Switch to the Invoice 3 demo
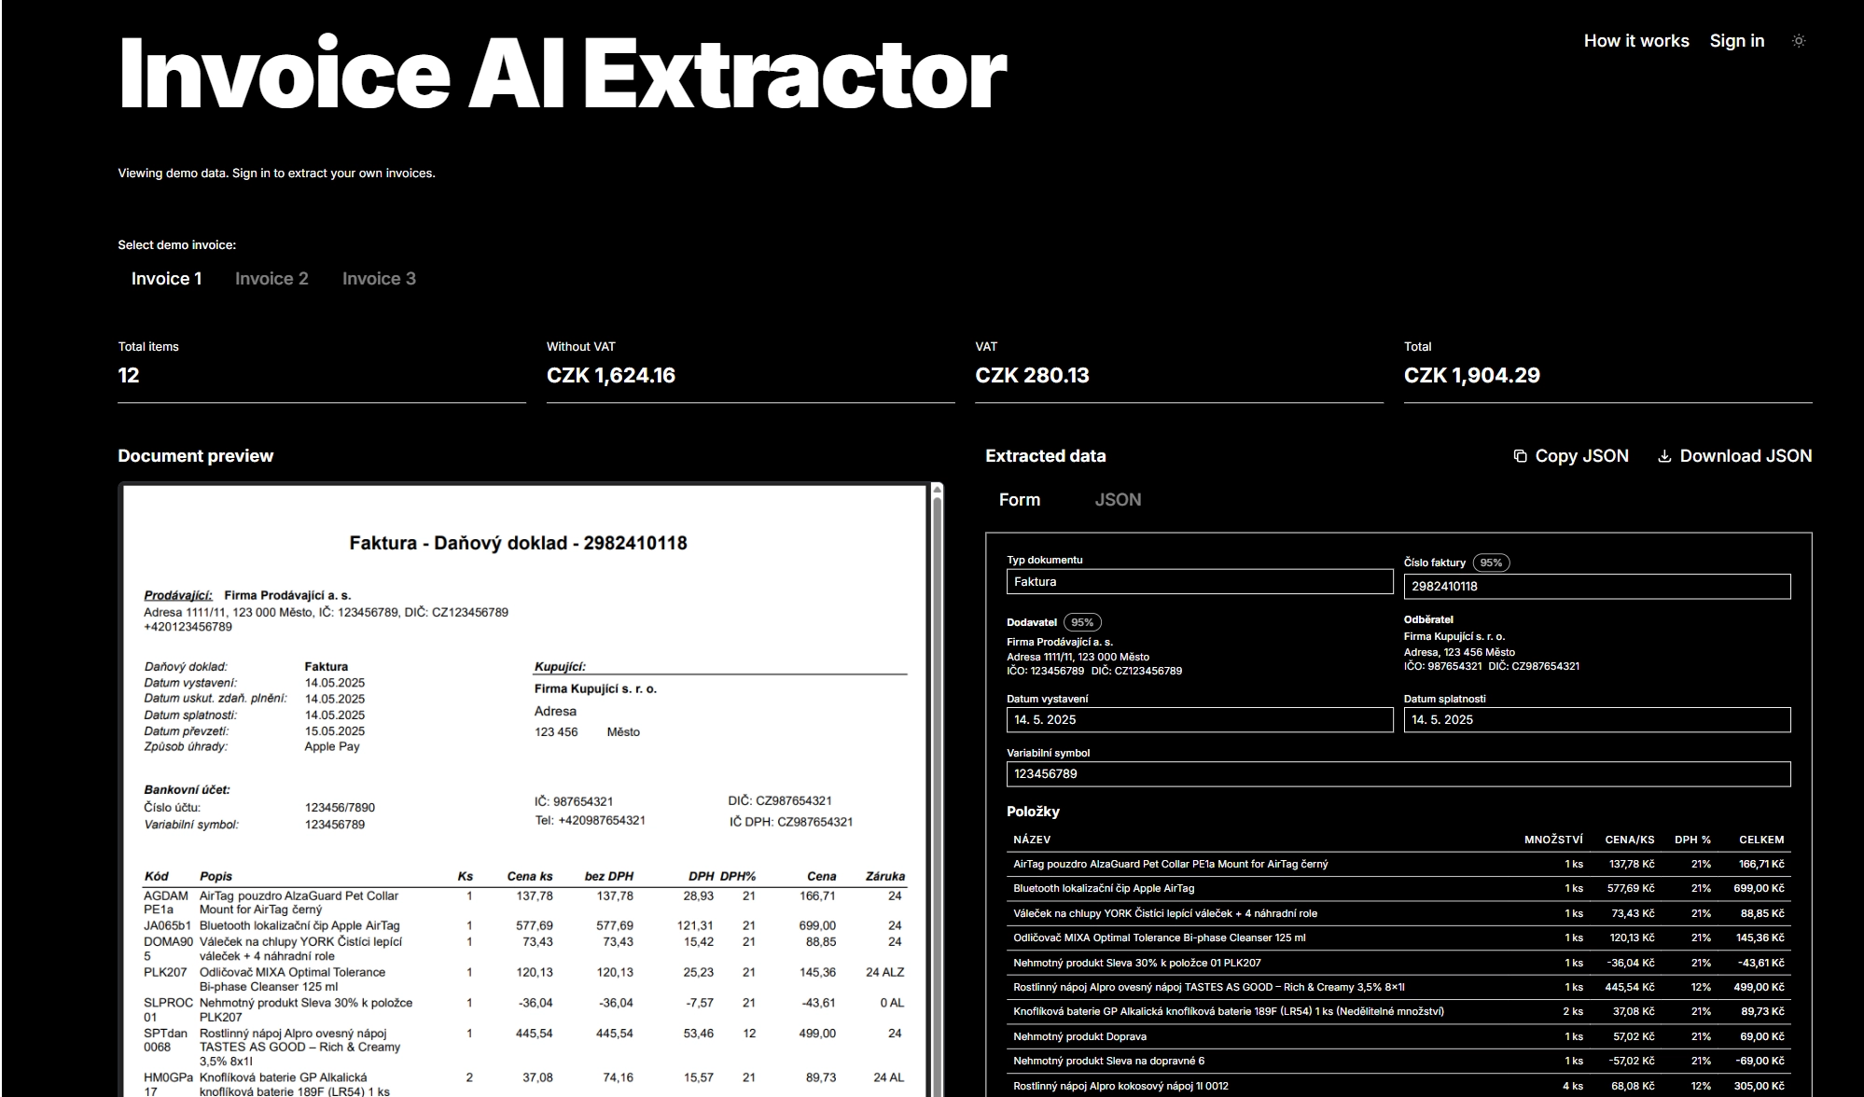 tap(379, 279)
